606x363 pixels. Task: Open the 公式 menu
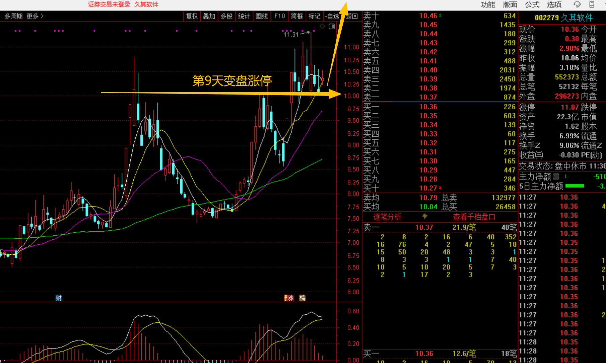pos(532,5)
